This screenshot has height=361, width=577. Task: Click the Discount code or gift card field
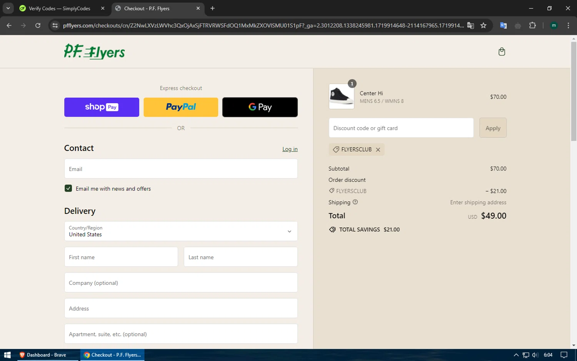[401, 128]
